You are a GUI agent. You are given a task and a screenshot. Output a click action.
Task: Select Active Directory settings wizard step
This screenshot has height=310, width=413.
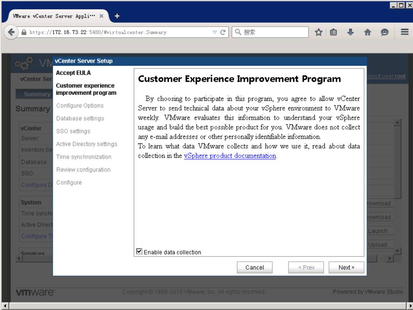click(x=87, y=144)
